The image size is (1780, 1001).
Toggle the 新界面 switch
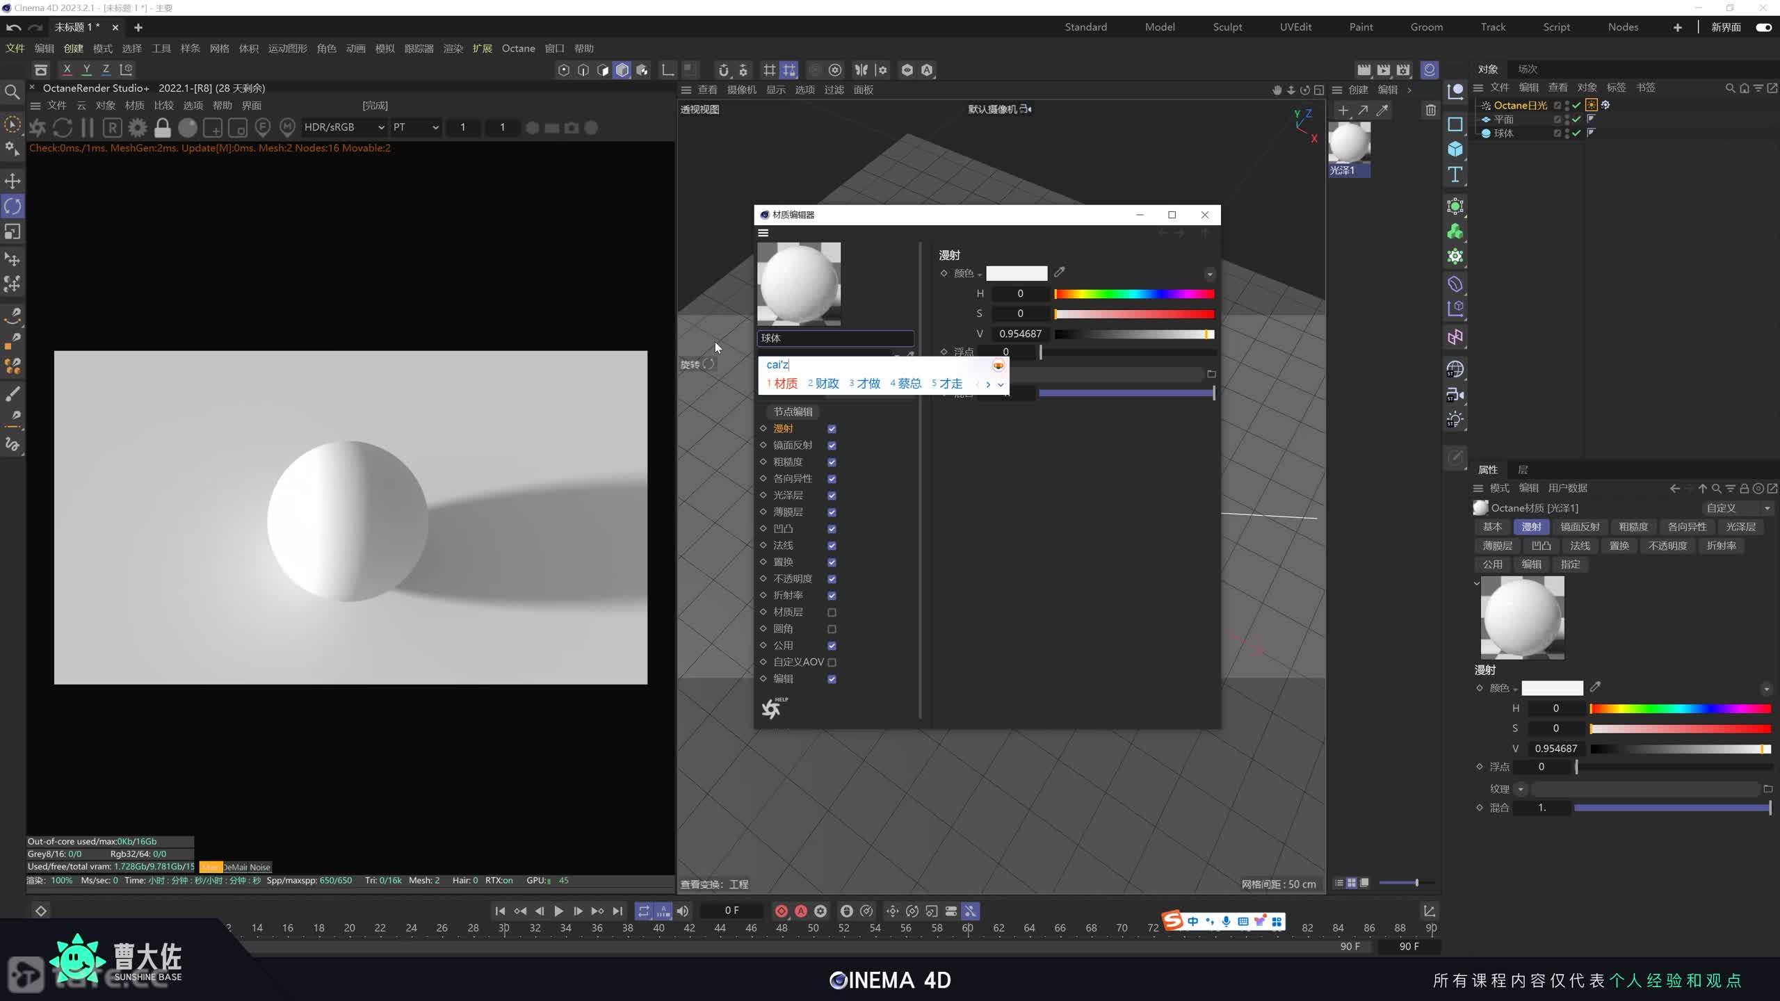click(1763, 27)
